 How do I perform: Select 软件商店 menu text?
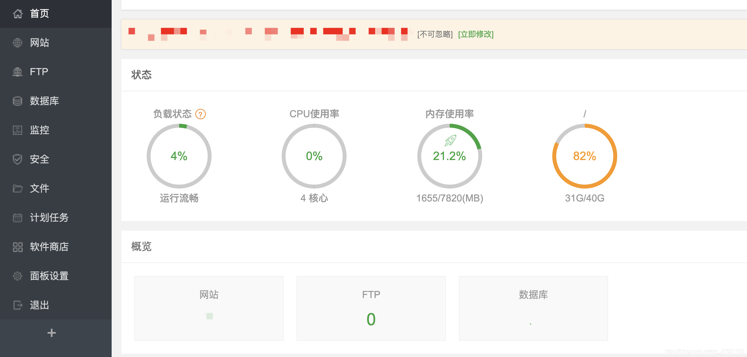click(49, 247)
